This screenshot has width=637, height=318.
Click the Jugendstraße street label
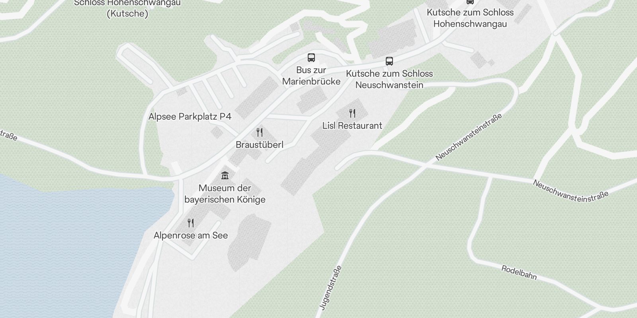(330, 287)
